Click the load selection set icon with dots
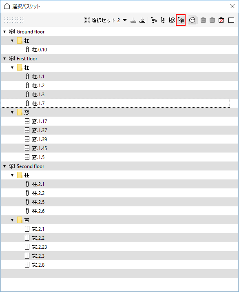The height and width of the screenshot is (292, 239). click(x=142, y=20)
